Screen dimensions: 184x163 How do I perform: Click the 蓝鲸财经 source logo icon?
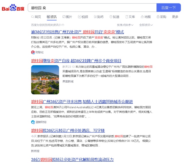click(x=33, y=122)
